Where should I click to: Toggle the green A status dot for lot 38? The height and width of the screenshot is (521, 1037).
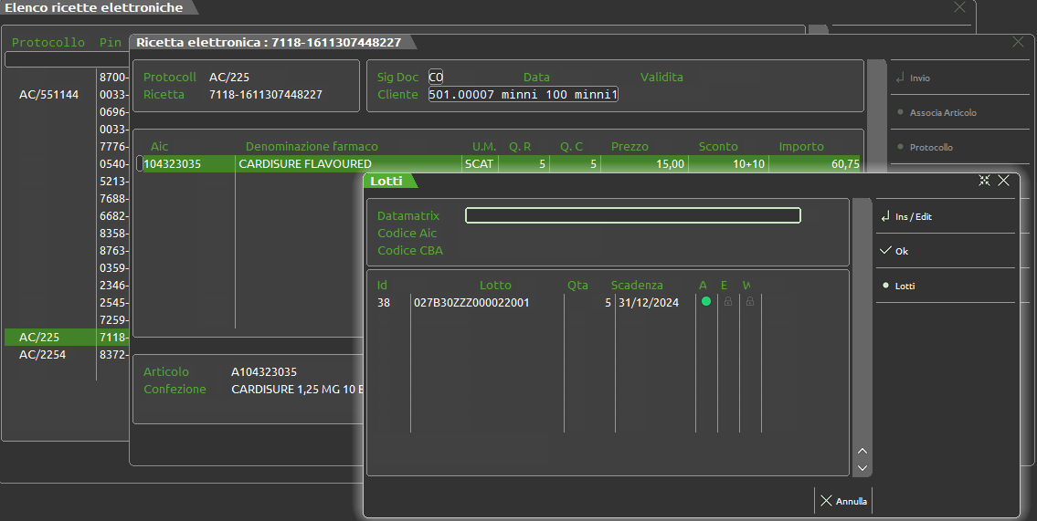pos(705,302)
